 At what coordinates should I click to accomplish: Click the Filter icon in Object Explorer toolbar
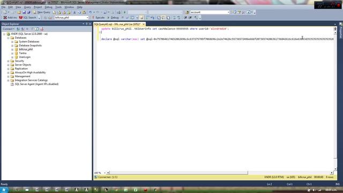(x=32, y=29)
